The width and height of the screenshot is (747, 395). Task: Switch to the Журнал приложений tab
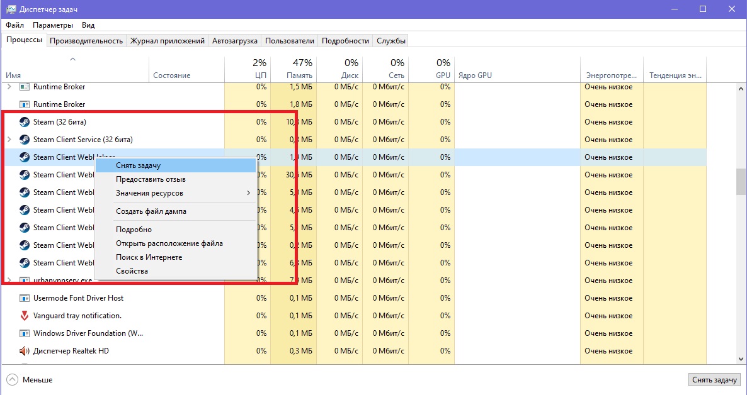tap(167, 41)
